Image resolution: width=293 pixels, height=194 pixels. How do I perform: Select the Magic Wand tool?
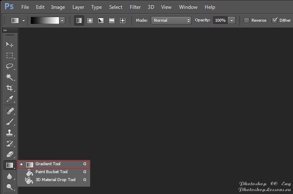click(9, 77)
